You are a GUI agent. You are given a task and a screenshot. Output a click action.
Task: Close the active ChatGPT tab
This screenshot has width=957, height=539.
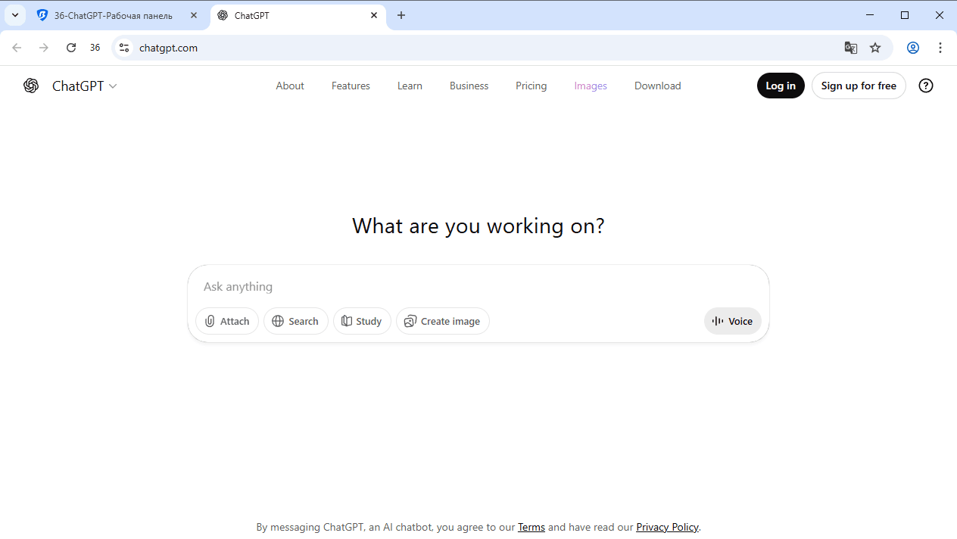coord(374,15)
